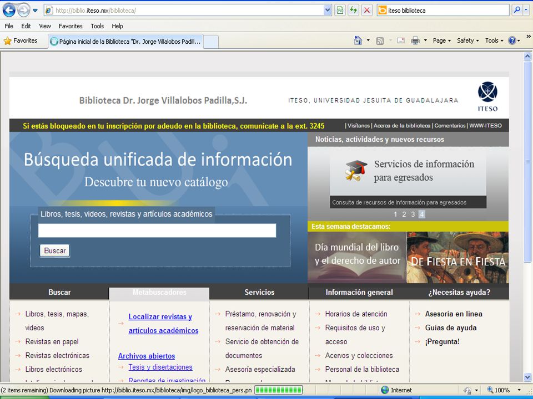Open the Tesis y disertaciones link
The width and height of the screenshot is (533, 399).
click(160, 367)
